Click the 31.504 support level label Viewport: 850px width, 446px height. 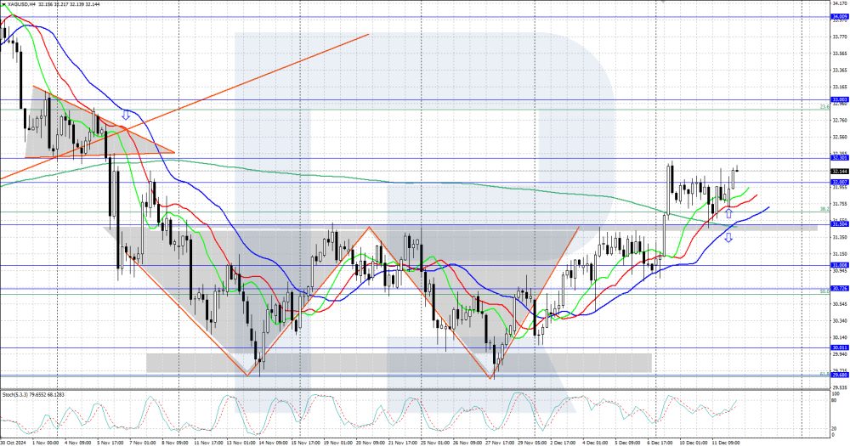pyautogui.click(x=840, y=224)
